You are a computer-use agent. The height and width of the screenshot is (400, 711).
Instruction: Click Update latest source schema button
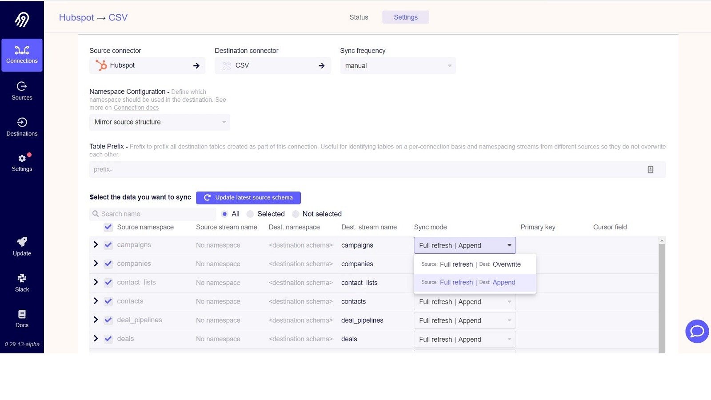[x=248, y=198]
